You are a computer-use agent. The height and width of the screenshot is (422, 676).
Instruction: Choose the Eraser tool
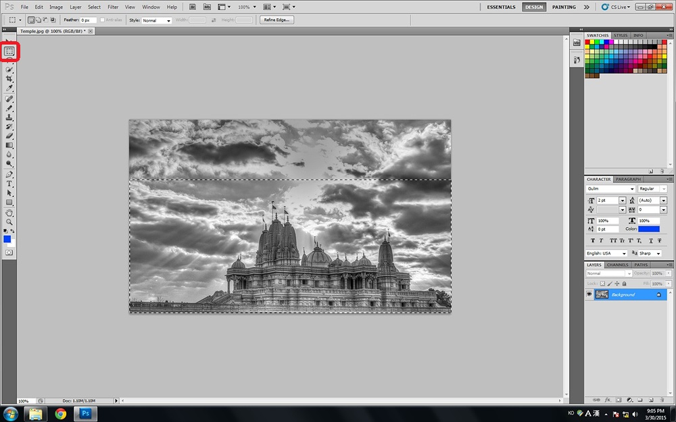point(9,136)
